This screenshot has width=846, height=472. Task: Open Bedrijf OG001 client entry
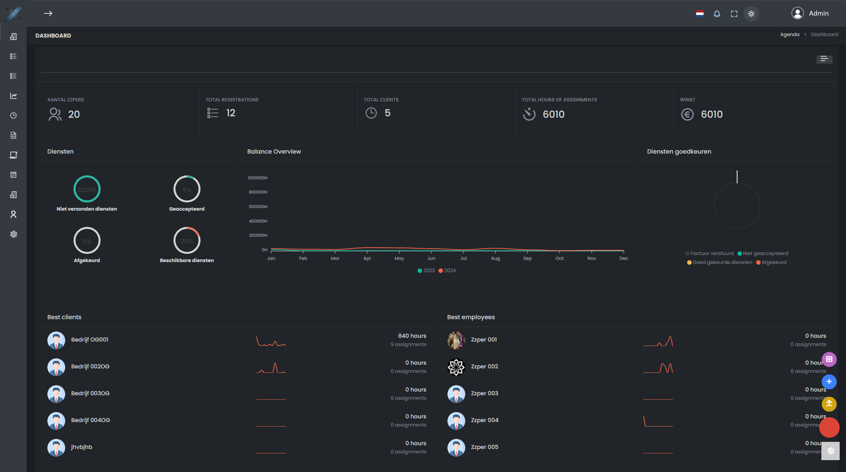[x=89, y=340]
